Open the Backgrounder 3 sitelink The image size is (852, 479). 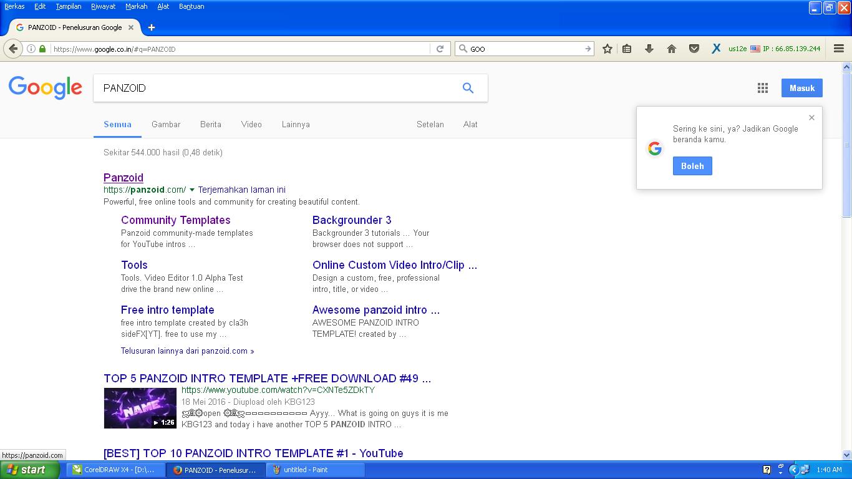pyautogui.click(x=352, y=220)
